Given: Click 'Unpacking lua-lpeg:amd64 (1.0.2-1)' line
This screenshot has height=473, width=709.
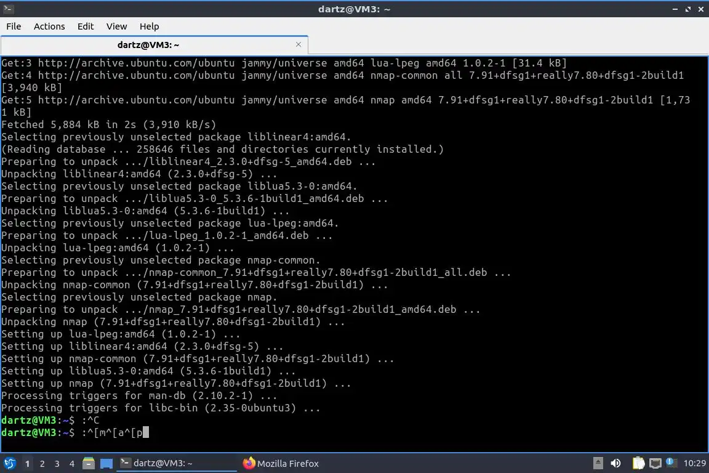Looking at the screenshot, I should (x=118, y=248).
